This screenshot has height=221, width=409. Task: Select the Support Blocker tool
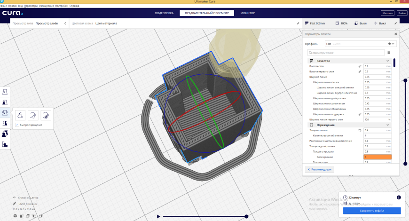[5, 144]
